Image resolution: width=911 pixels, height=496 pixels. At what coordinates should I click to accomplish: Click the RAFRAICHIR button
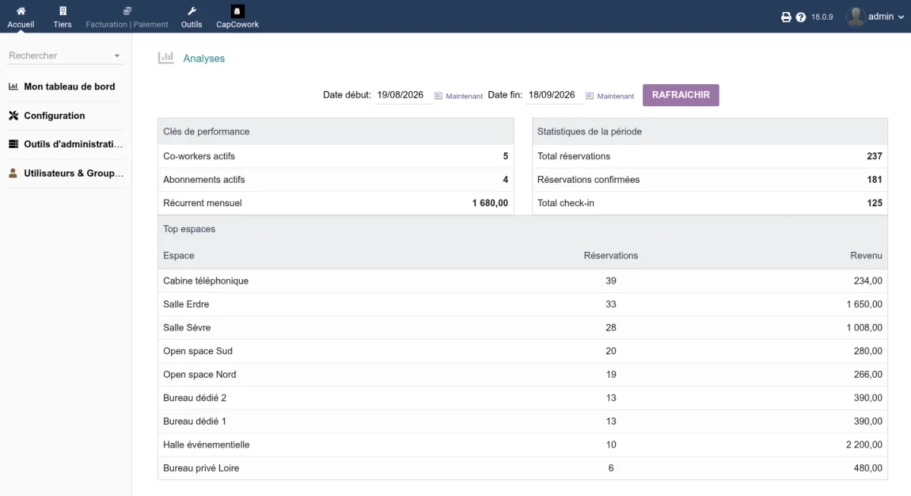coord(681,95)
